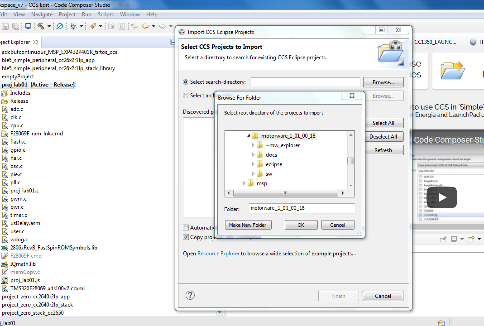Toggle the Copy projects into workspace checkbox
484x326 pixels.
point(186,237)
